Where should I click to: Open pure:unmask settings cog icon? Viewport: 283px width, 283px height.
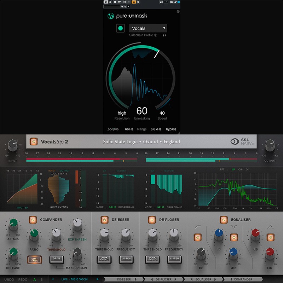coord(178,11)
